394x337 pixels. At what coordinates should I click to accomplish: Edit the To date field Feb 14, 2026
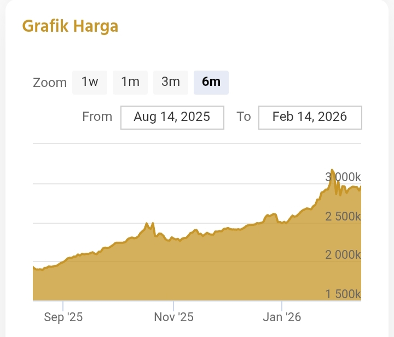coord(310,117)
